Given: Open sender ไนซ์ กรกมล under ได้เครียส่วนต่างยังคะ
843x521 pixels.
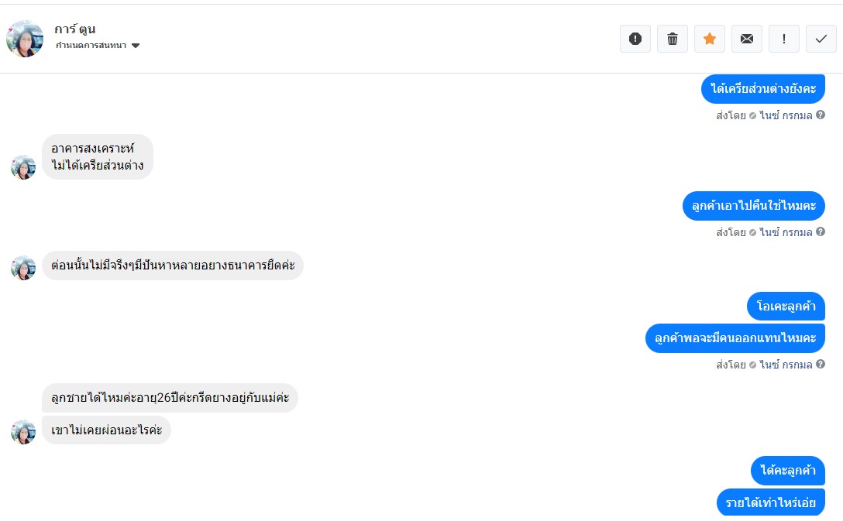Looking at the screenshot, I should pos(786,115).
